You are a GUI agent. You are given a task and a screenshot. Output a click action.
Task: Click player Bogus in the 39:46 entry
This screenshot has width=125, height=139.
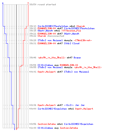click(77, 58)
